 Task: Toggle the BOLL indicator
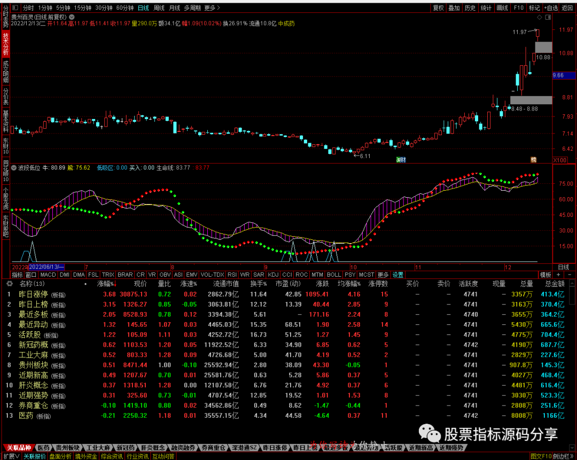click(x=334, y=275)
